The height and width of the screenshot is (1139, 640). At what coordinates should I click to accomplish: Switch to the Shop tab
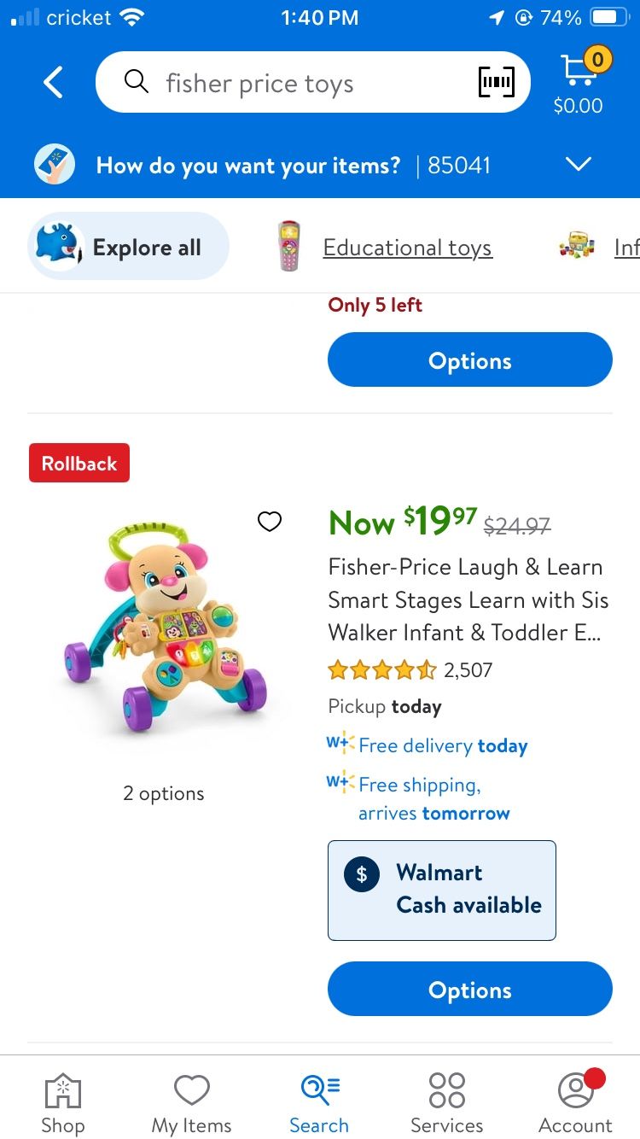63,1103
